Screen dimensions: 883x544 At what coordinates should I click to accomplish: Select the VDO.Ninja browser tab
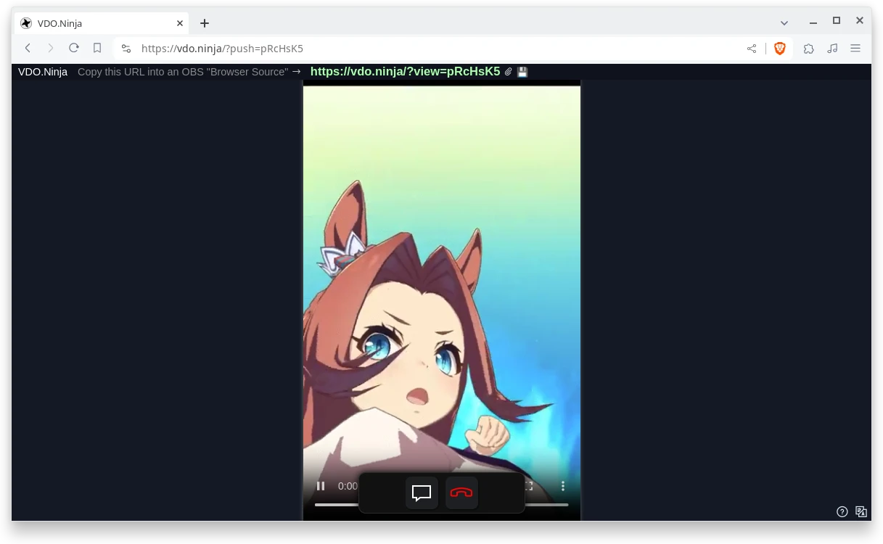(102, 23)
